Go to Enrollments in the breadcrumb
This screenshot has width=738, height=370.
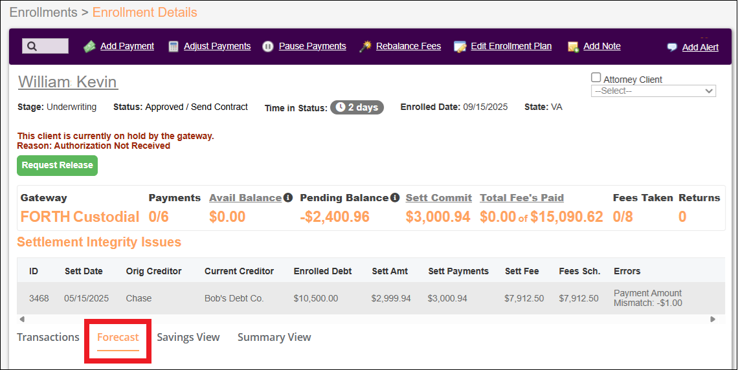[43, 12]
